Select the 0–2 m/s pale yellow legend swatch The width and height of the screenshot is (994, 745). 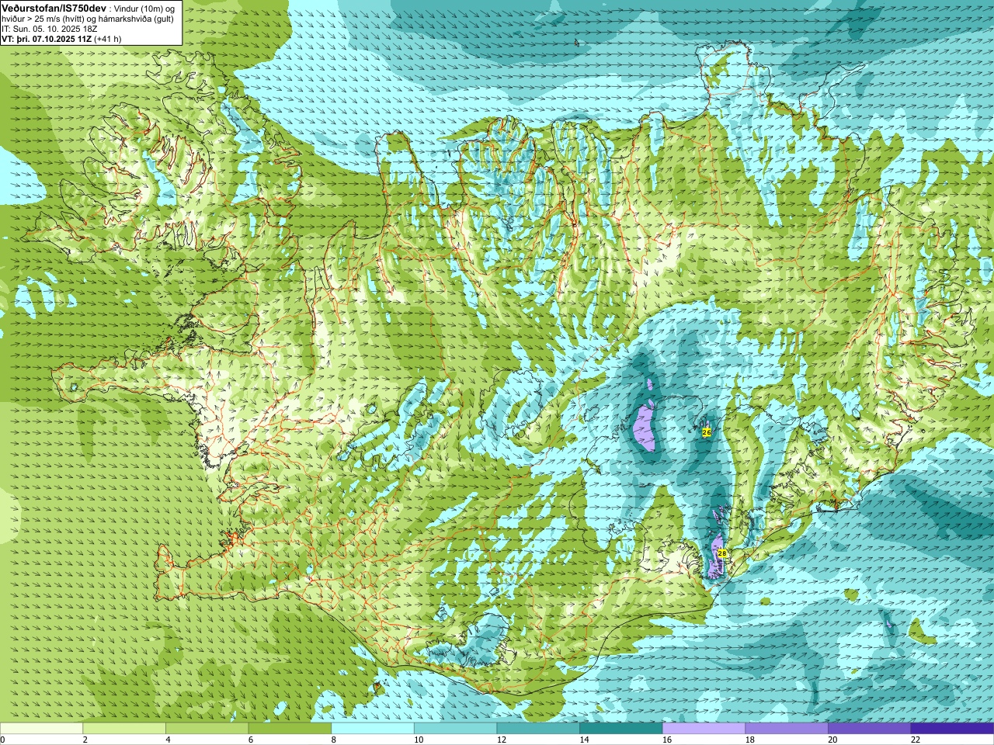pos(41,729)
